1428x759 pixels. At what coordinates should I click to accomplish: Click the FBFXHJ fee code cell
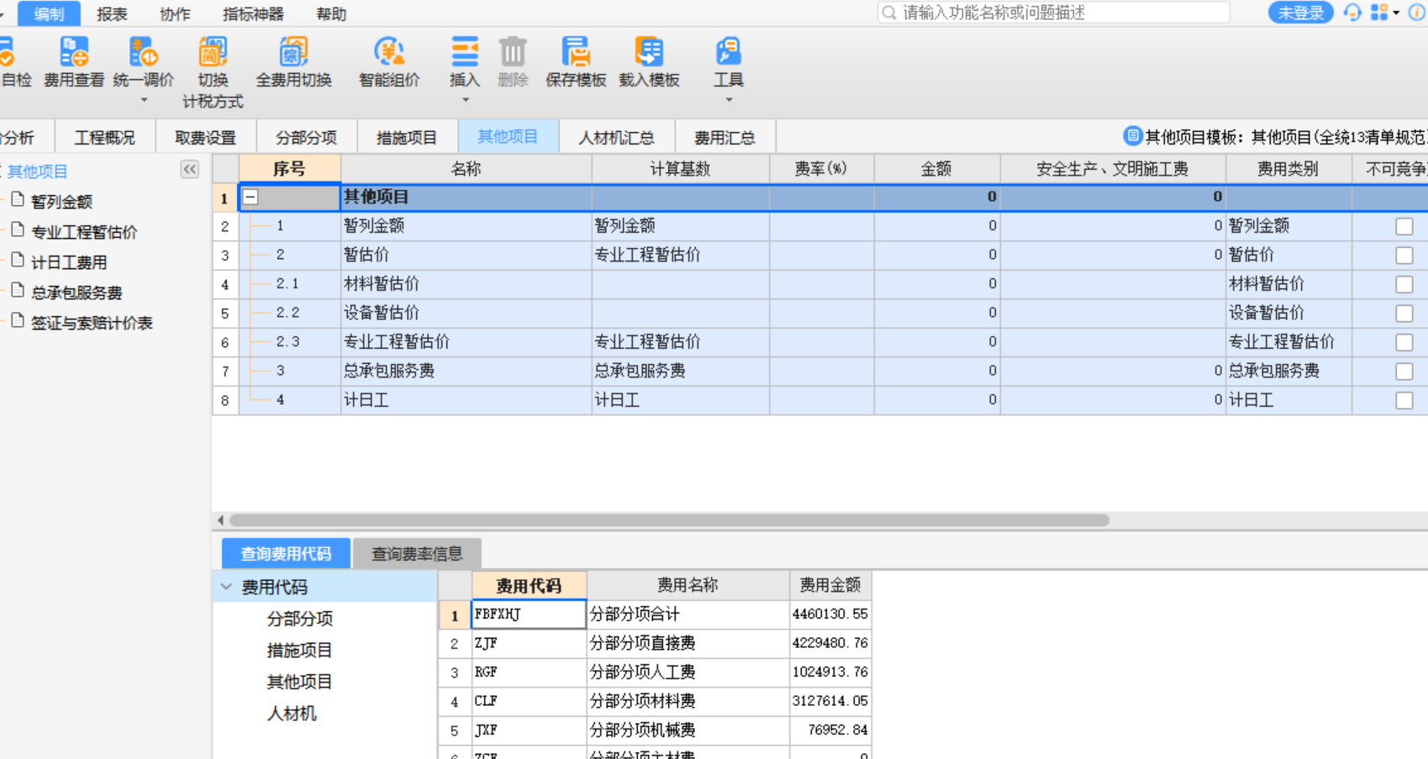pos(529,614)
